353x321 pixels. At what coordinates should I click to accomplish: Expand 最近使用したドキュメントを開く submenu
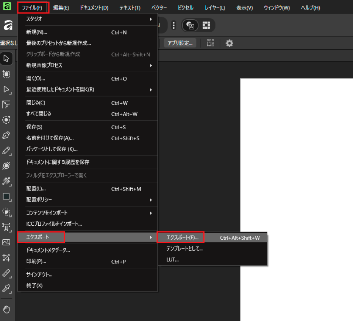[x=87, y=90]
